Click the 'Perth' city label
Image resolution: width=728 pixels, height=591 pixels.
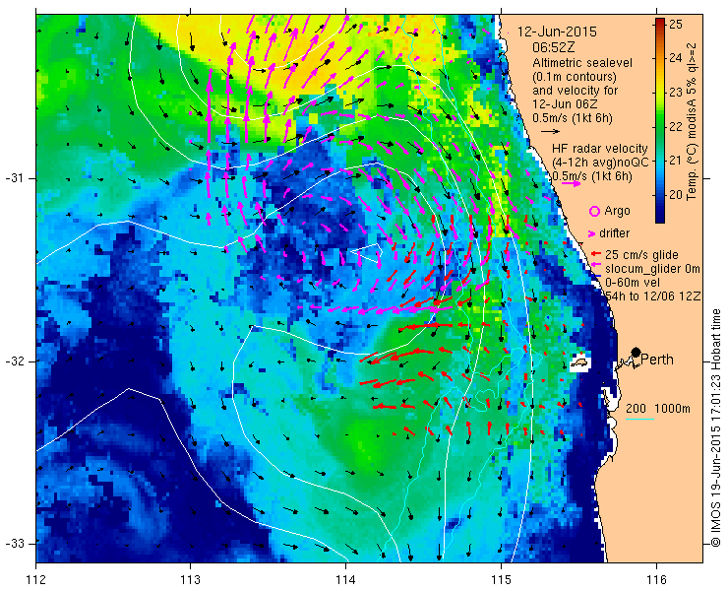click(x=657, y=360)
